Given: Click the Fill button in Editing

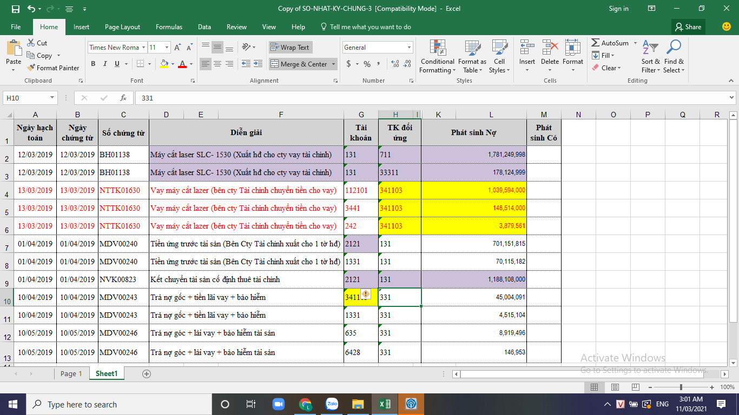Looking at the screenshot, I should click(x=603, y=56).
